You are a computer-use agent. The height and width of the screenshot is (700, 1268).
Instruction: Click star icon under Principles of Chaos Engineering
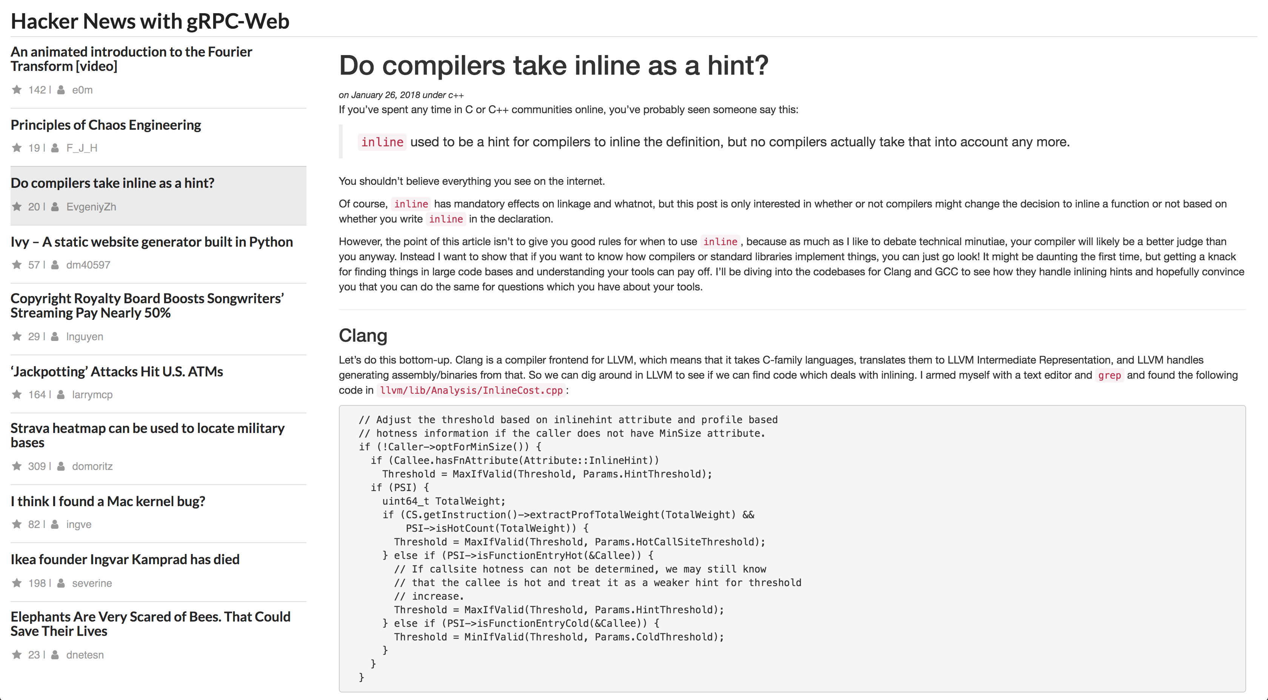tap(17, 147)
